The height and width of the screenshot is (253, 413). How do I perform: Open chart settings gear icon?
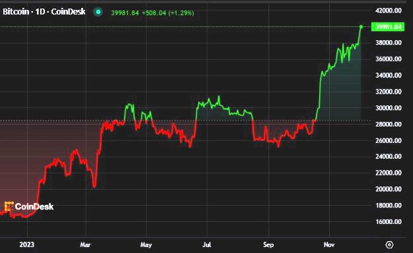click(x=389, y=245)
